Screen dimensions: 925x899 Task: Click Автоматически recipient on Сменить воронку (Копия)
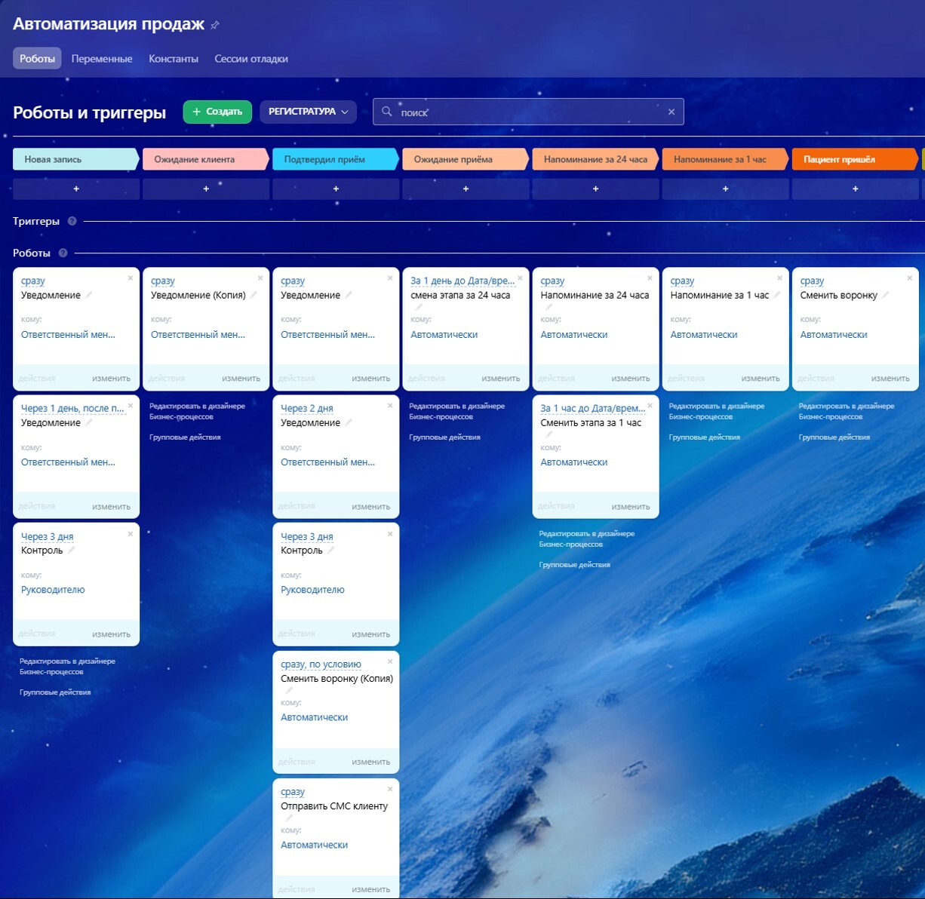click(315, 717)
